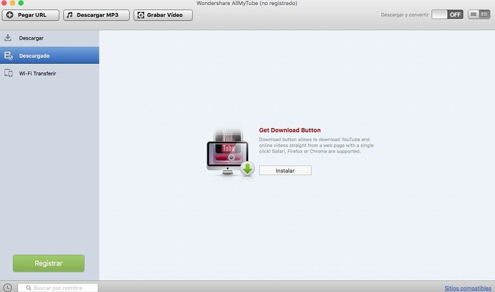495x292 pixels.
Task: Close the window with red button
Action: tap(4, 3)
